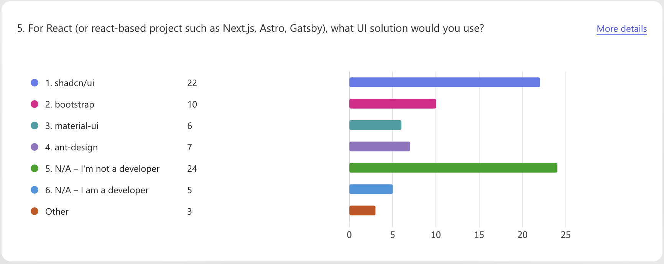The height and width of the screenshot is (264, 664).
Task: Click the material-ui teal legend dot
Action: (x=35, y=125)
